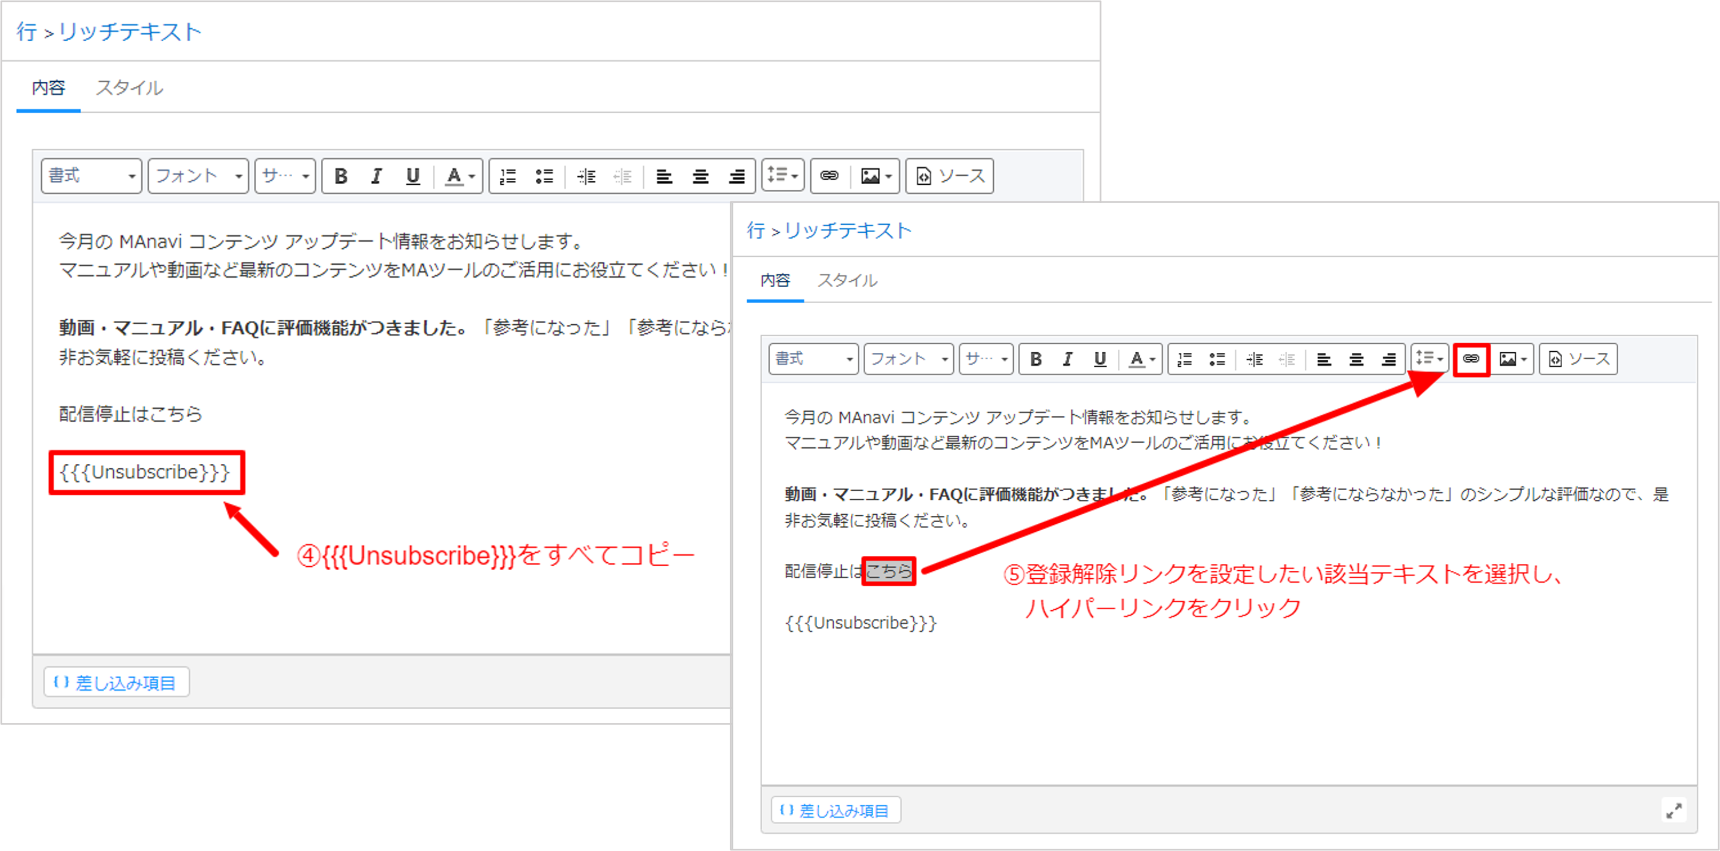Open image insert dropdown in front editor
The width and height of the screenshot is (1720, 851).
(1513, 359)
